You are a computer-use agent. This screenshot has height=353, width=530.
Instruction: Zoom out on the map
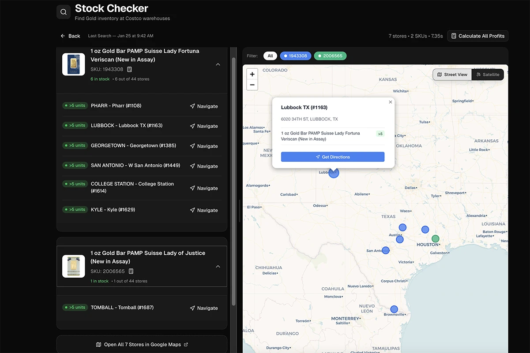point(252,85)
